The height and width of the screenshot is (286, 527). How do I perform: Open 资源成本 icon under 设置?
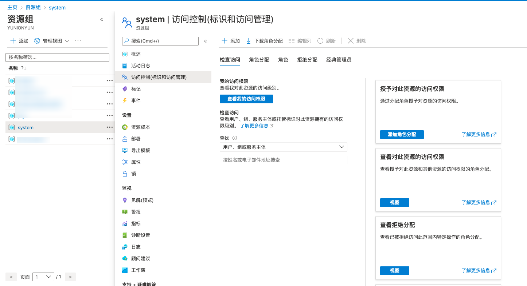point(125,127)
